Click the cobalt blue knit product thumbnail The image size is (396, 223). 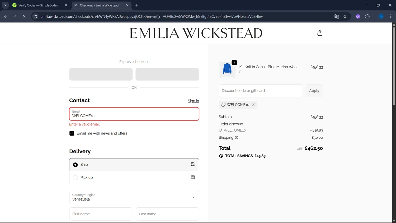coord(227,69)
